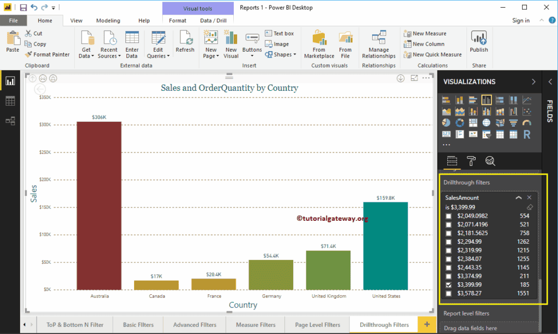
Task: Uncheck the $3,399.99 filter value
Action: [x=450, y=284]
